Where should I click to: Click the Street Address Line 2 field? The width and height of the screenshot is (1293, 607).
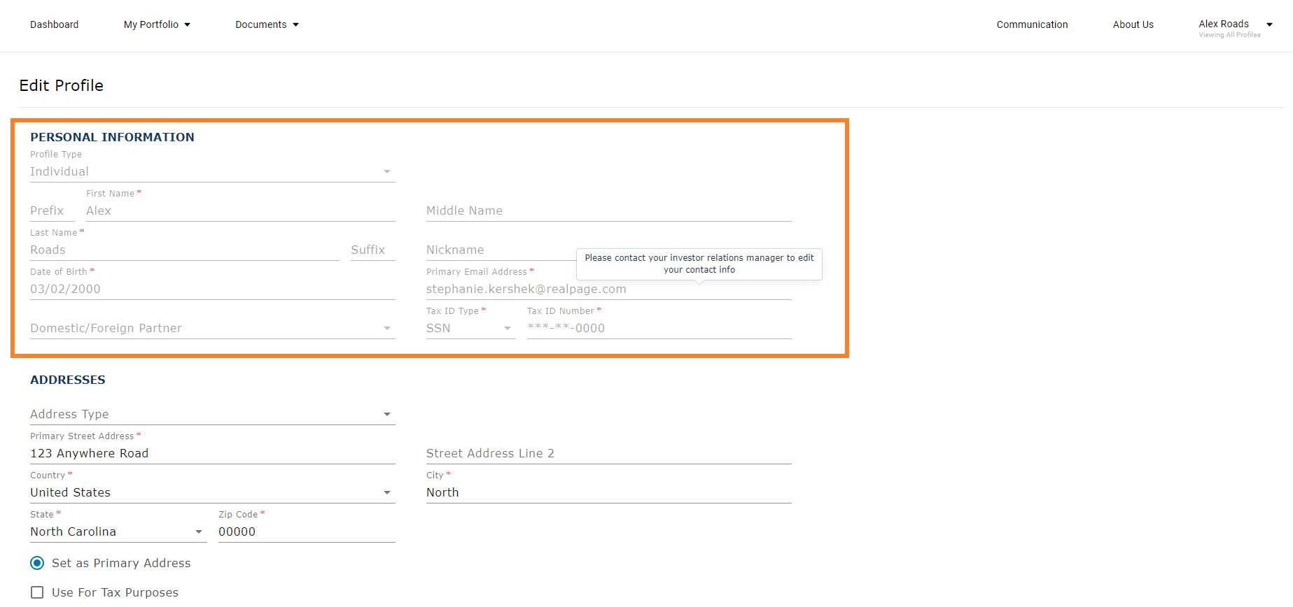pyautogui.click(x=608, y=454)
